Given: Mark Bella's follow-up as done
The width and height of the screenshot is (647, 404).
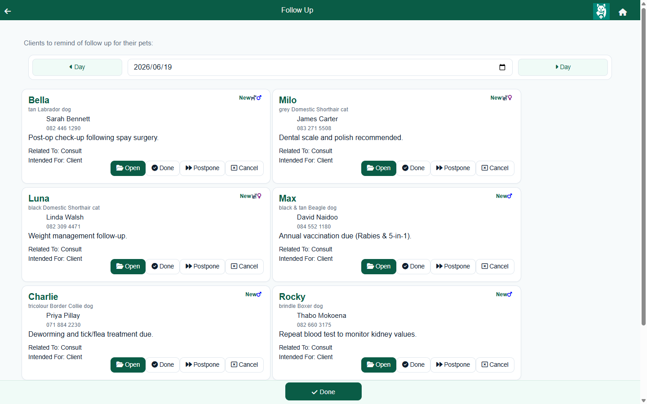Looking at the screenshot, I should [x=163, y=168].
